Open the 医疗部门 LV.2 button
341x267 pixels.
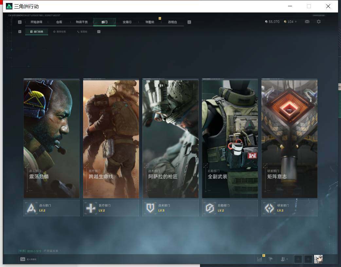111,208
